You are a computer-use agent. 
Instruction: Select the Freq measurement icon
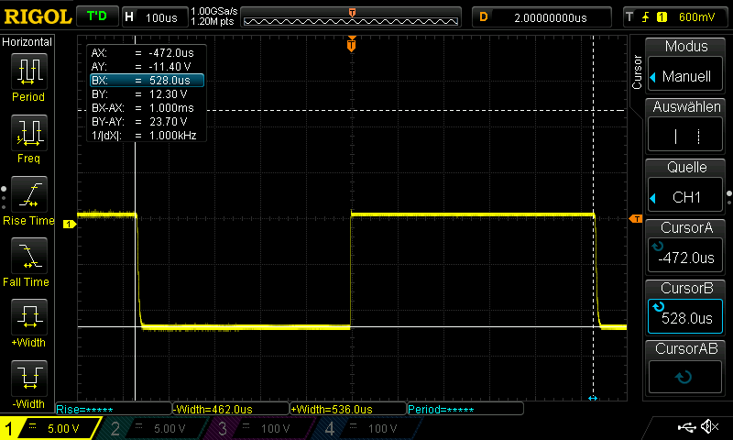tap(28, 137)
